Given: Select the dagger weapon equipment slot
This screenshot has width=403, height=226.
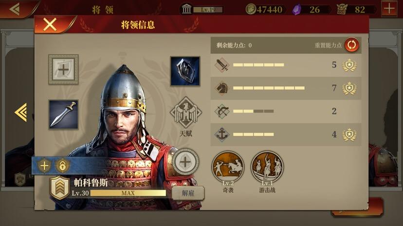Looking at the screenshot, I should click(x=63, y=114).
